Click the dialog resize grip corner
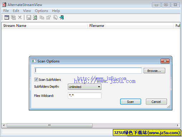 pyautogui.click(x=169, y=107)
